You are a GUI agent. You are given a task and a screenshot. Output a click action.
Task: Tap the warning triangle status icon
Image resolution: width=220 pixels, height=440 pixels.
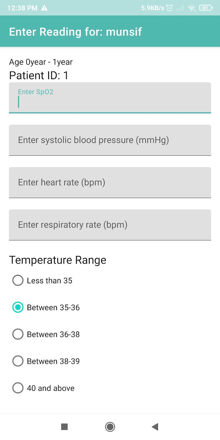click(x=44, y=8)
